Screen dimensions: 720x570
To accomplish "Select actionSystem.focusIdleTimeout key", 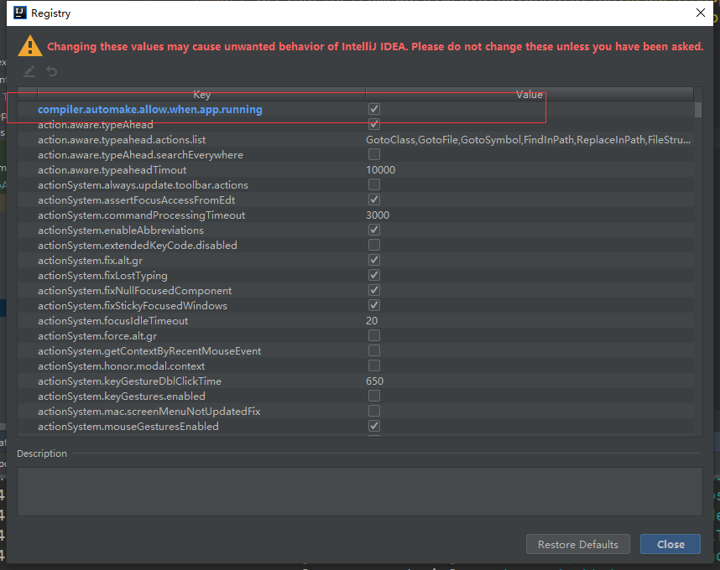I will (x=113, y=321).
